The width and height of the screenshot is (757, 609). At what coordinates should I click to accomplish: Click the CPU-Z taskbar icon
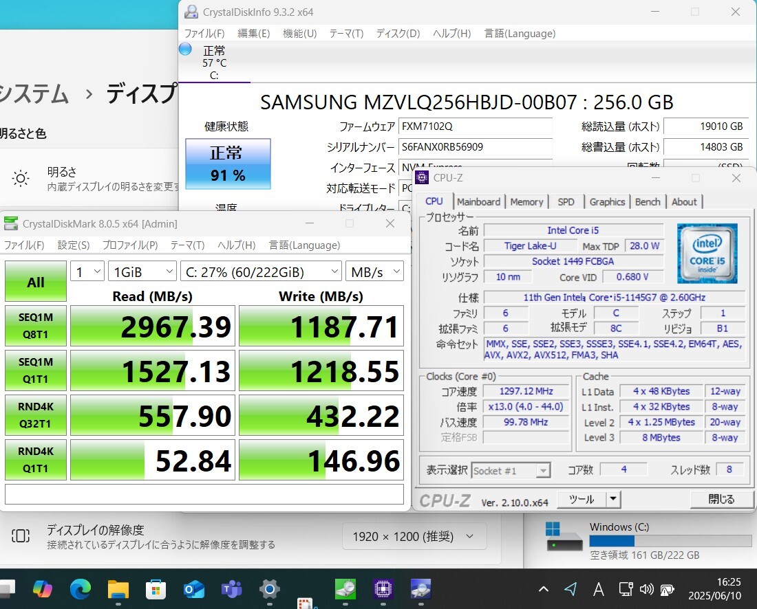click(x=383, y=588)
